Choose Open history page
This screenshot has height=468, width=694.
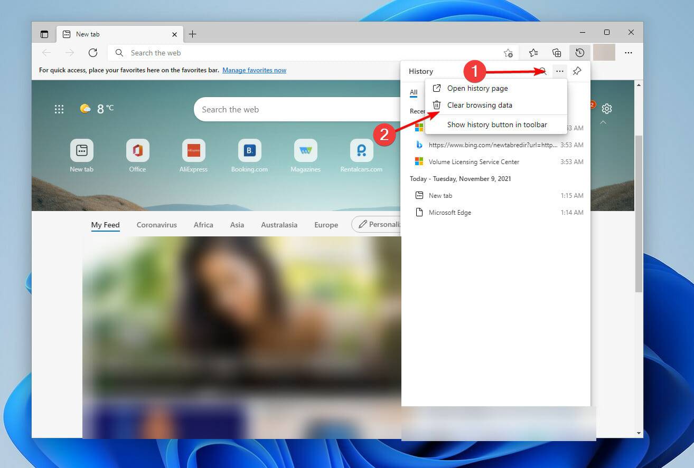point(496,88)
